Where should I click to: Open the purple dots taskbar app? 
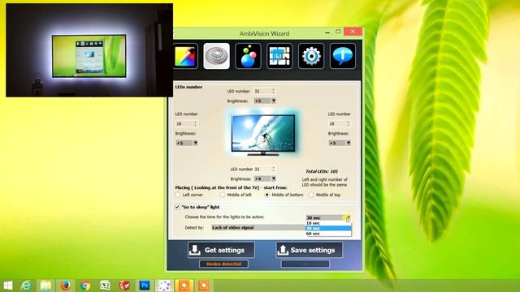(x=164, y=286)
